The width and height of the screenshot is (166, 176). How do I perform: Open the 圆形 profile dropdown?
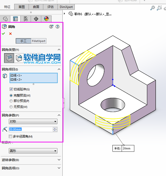point(33,151)
